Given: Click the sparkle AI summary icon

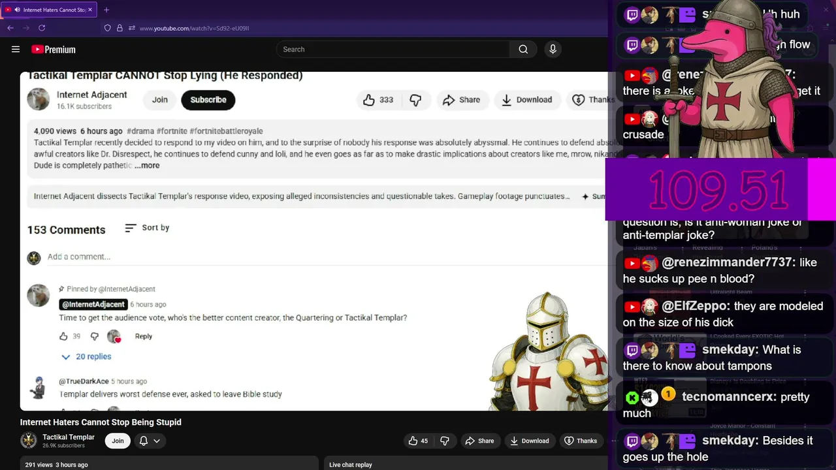Looking at the screenshot, I should [585, 196].
